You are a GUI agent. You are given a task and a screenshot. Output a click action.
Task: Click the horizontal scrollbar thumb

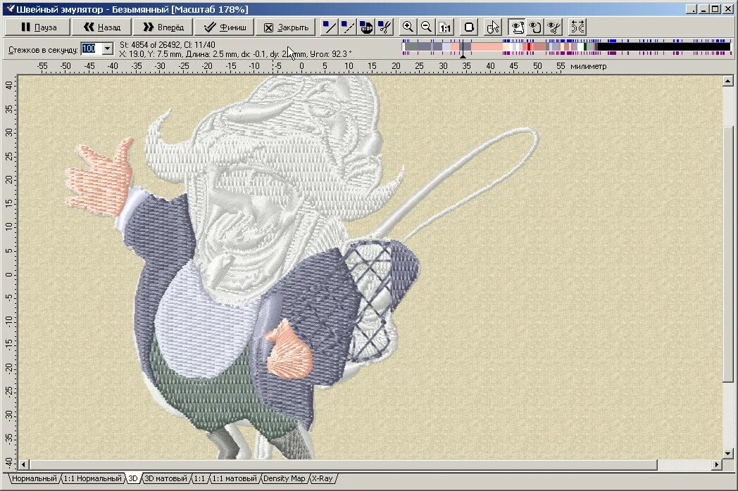343,465
